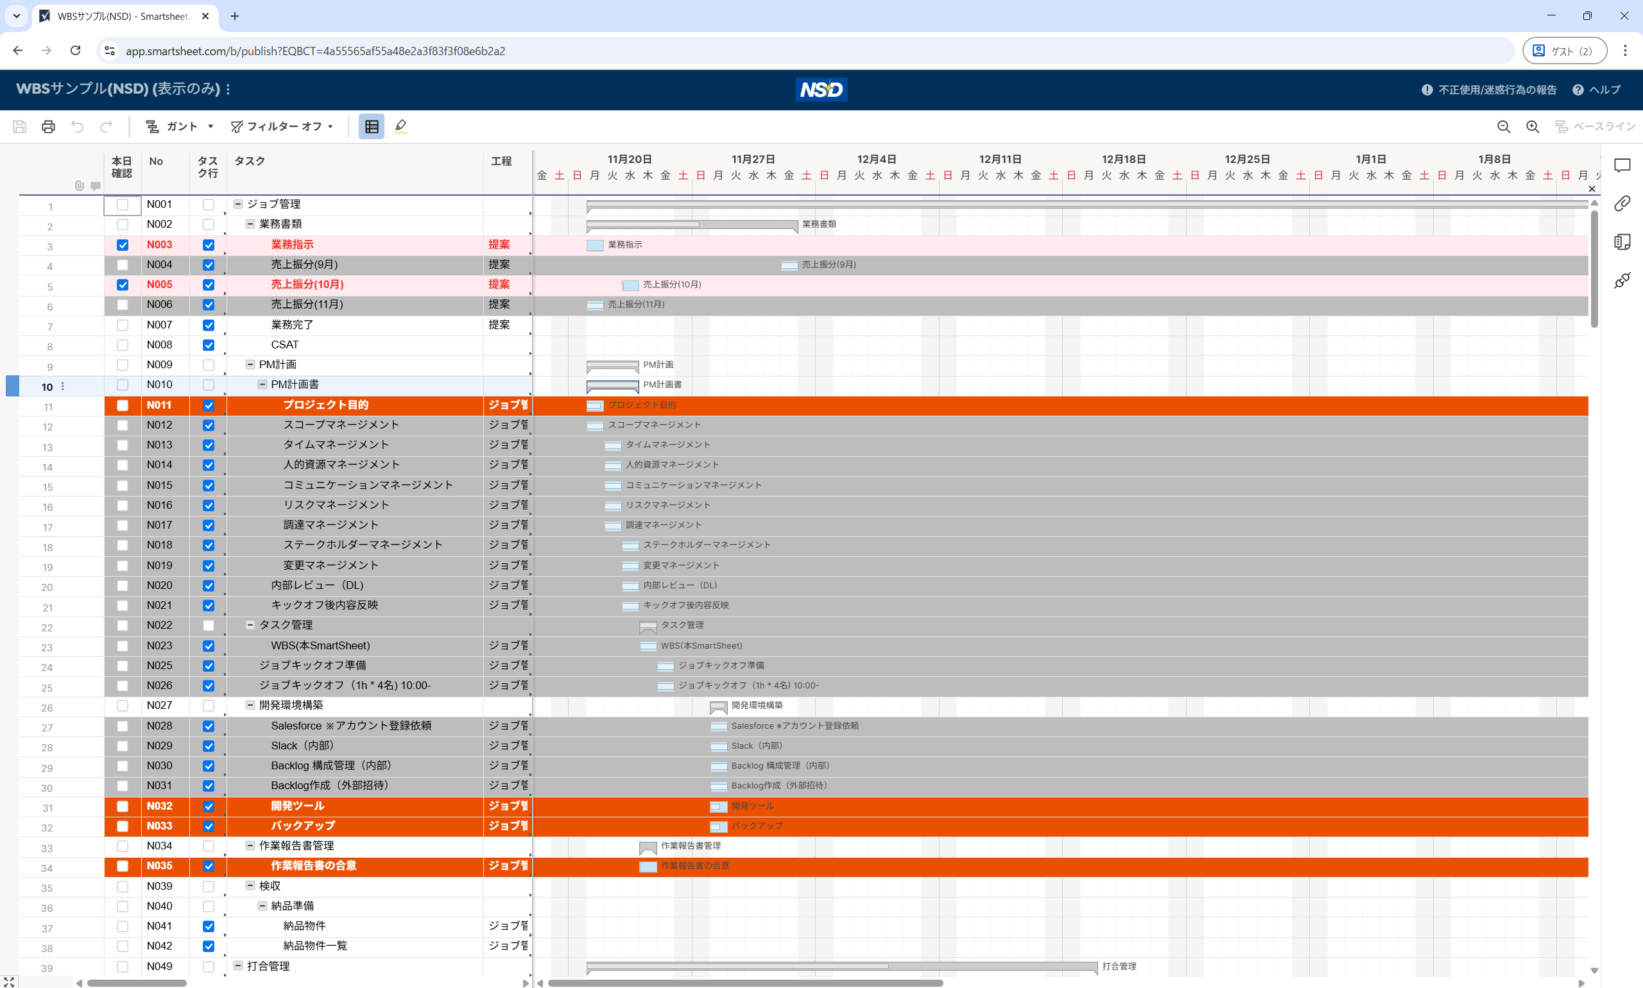Click the highlight changes pen icon
The height and width of the screenshot is (988, 1643).
click(400, 126)
